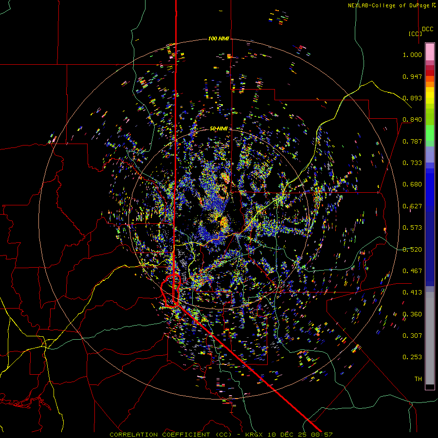Click the 1.000 color scale value
Viewport: 438px width, 438px height.
coord(412,55)
